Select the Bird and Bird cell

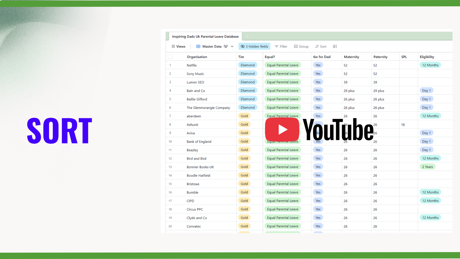tap(196, 159)
